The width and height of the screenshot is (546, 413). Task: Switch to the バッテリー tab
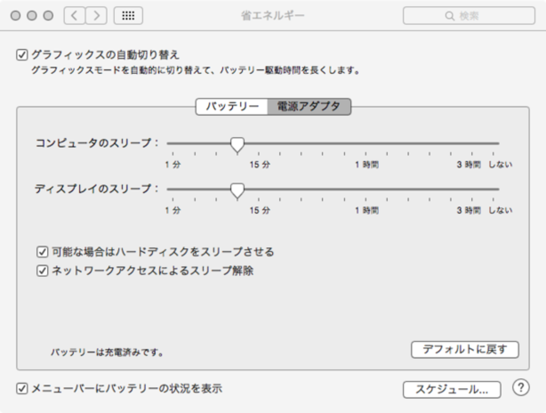click(x=232, y=107)
